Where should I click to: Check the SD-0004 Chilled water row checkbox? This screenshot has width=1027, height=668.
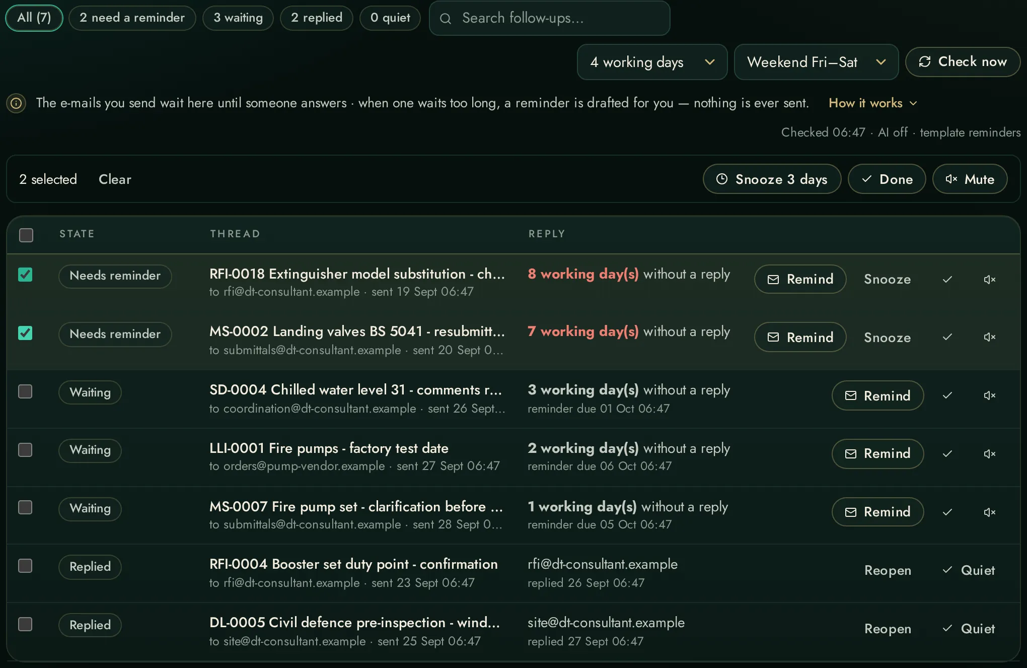[x=25, y=391]
